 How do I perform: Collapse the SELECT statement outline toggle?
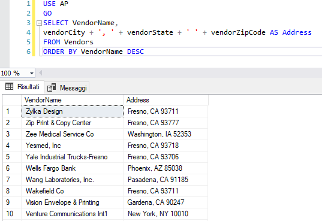pos(39,23)
